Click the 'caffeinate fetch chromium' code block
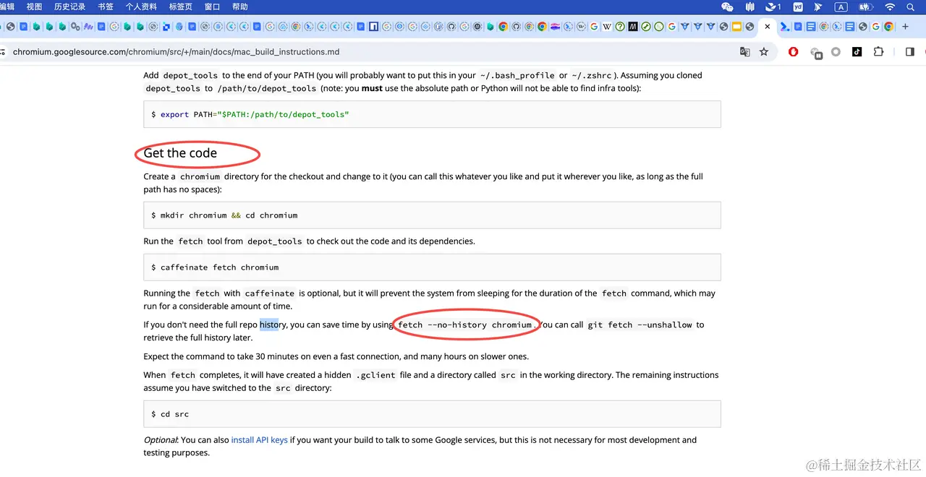The height and width of the screenshot is (477, 926). [432, 267]
